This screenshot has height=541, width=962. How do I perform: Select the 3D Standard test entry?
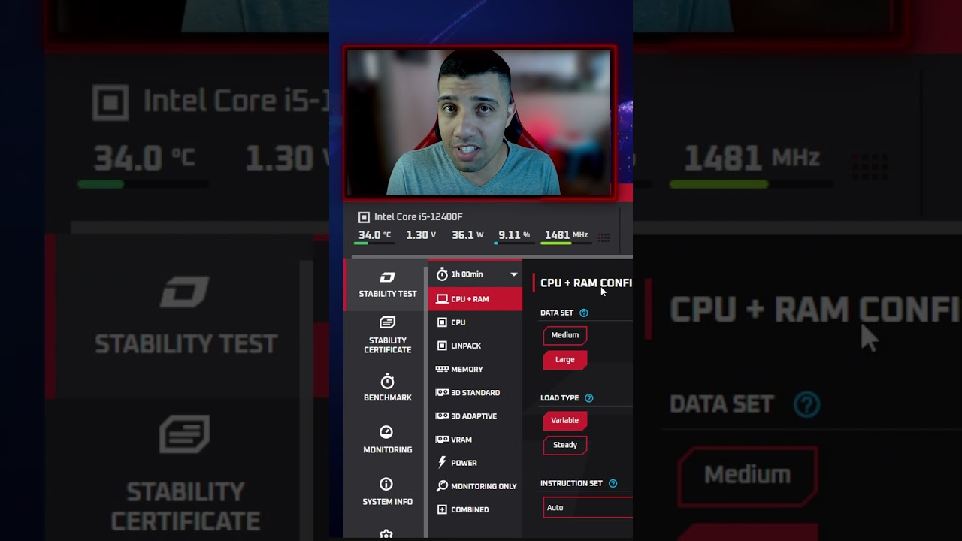475,392
